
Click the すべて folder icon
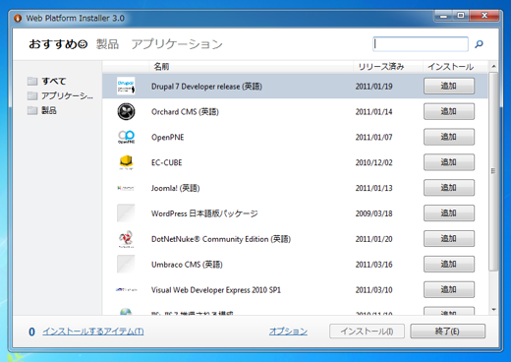32,81
